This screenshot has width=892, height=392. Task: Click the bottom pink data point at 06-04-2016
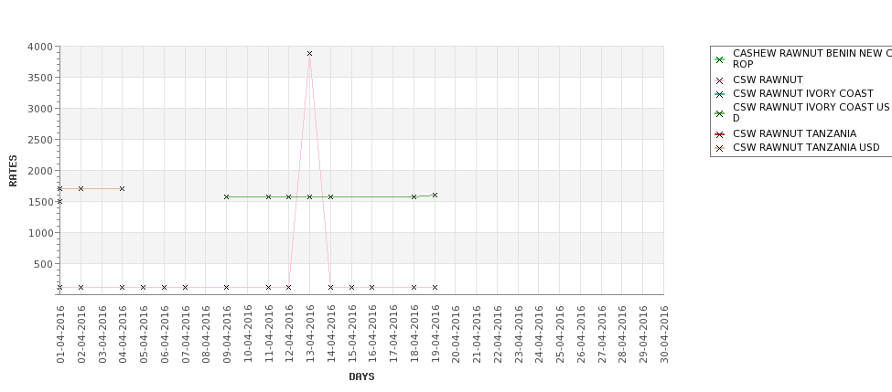[x=164, y=288]
